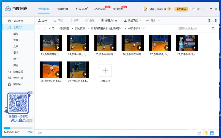Play the 27_反手扣杀 video

[167, 48]
